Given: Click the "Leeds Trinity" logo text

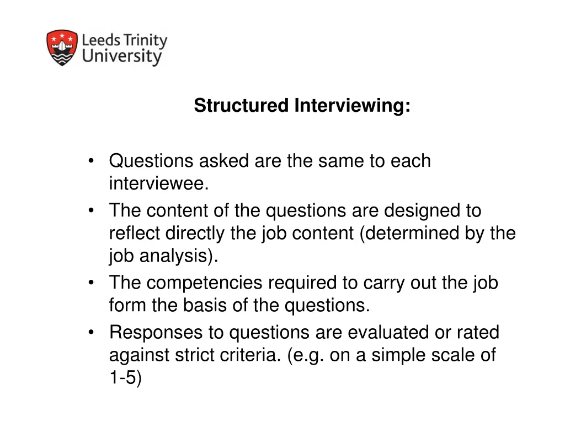Looking at the screenshot, I should (124, 40).
